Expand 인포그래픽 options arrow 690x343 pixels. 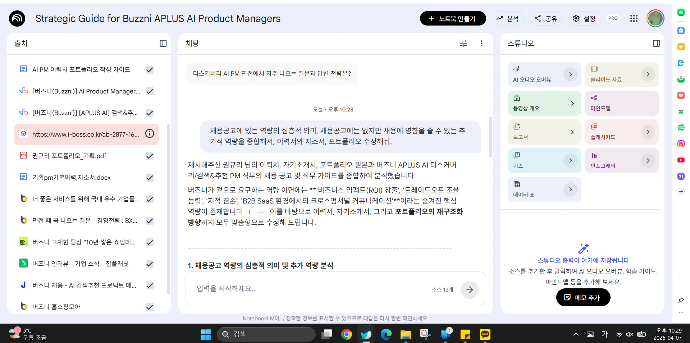pyautogui.click(x=648, y=161)
